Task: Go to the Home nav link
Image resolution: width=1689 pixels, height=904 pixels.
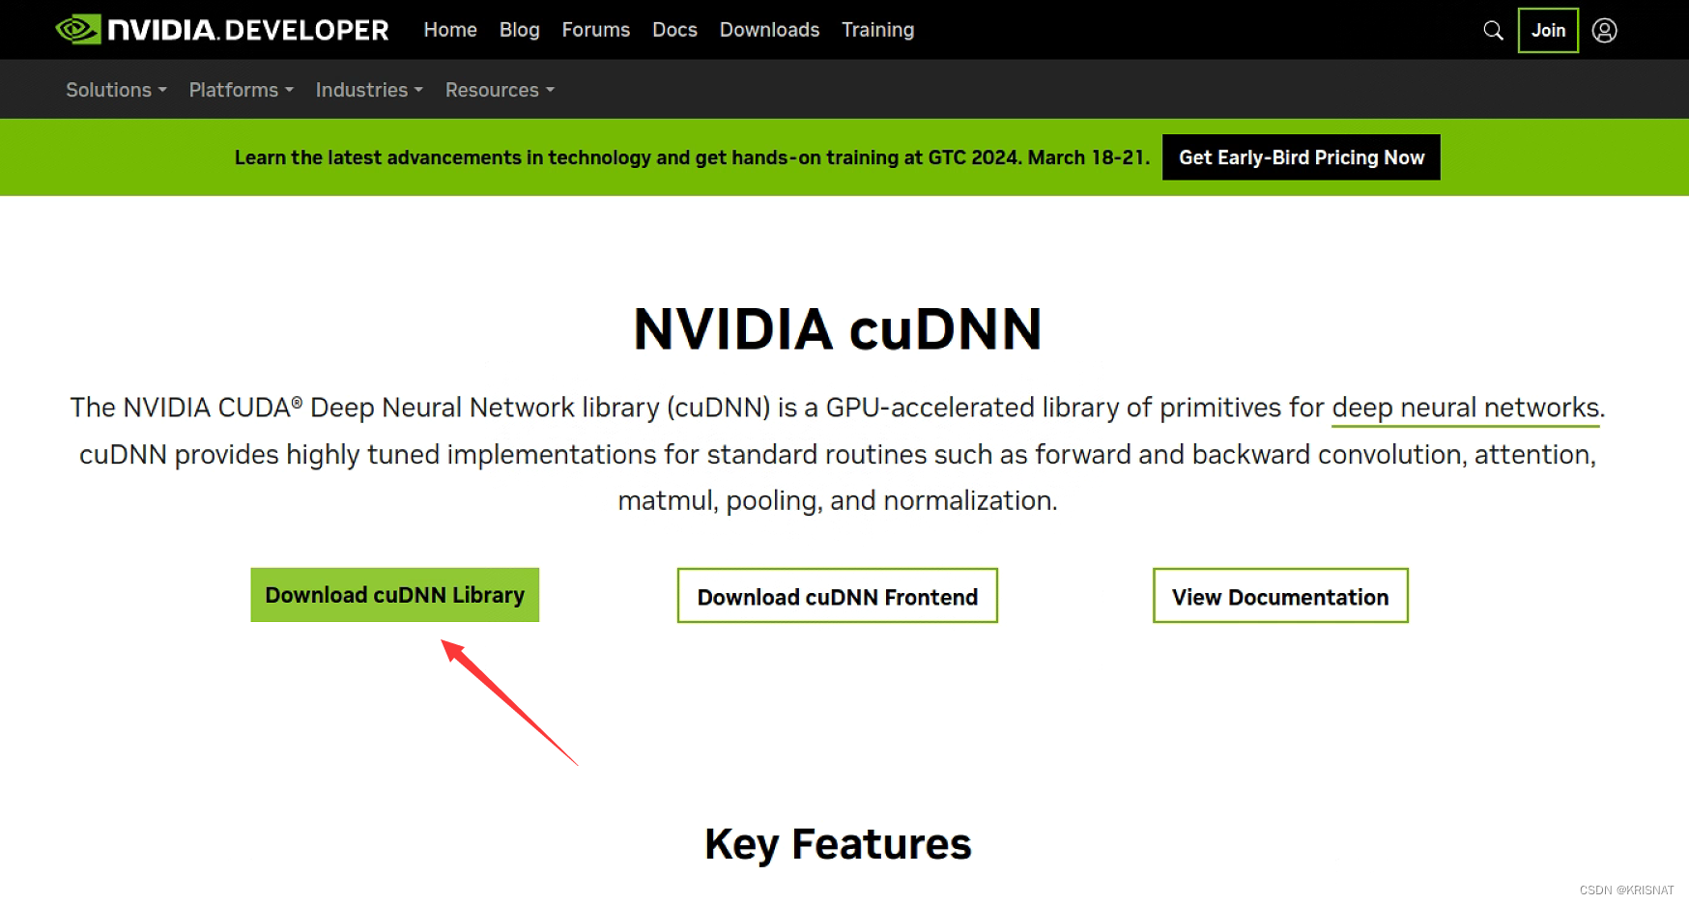Action: [x=450, y=30]
